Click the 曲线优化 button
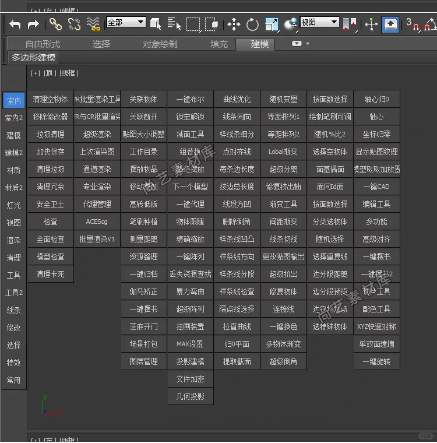The height and width of the screenshot is (443, 437). [x=237, y=99]
